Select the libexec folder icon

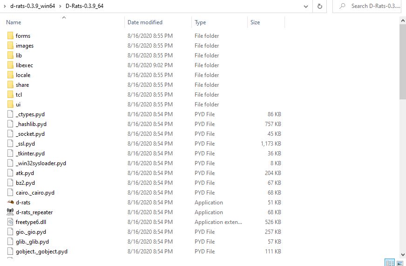[11, 65]
